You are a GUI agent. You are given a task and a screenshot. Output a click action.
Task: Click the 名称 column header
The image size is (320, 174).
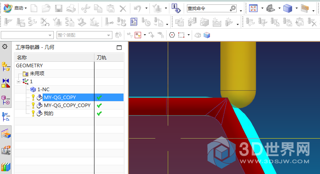tap(54, 57)
